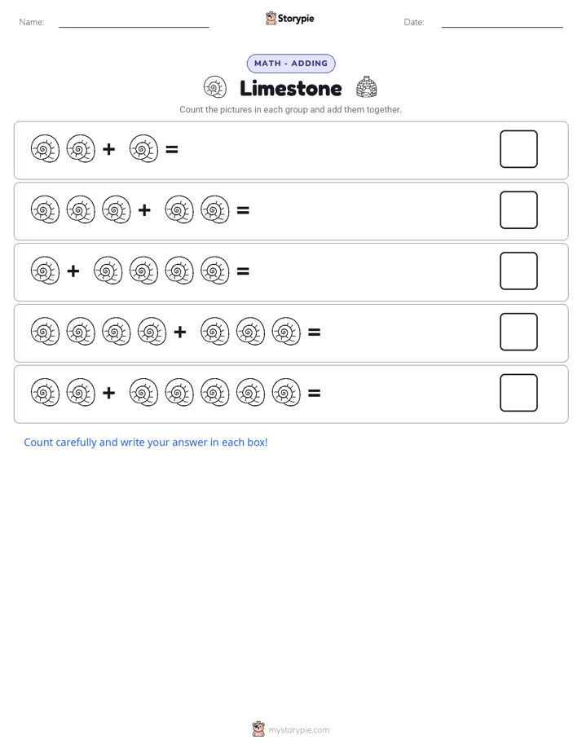Click the Storypie bear logo at top
This screenshot has width=582, height=753.
tap(271, 18)
